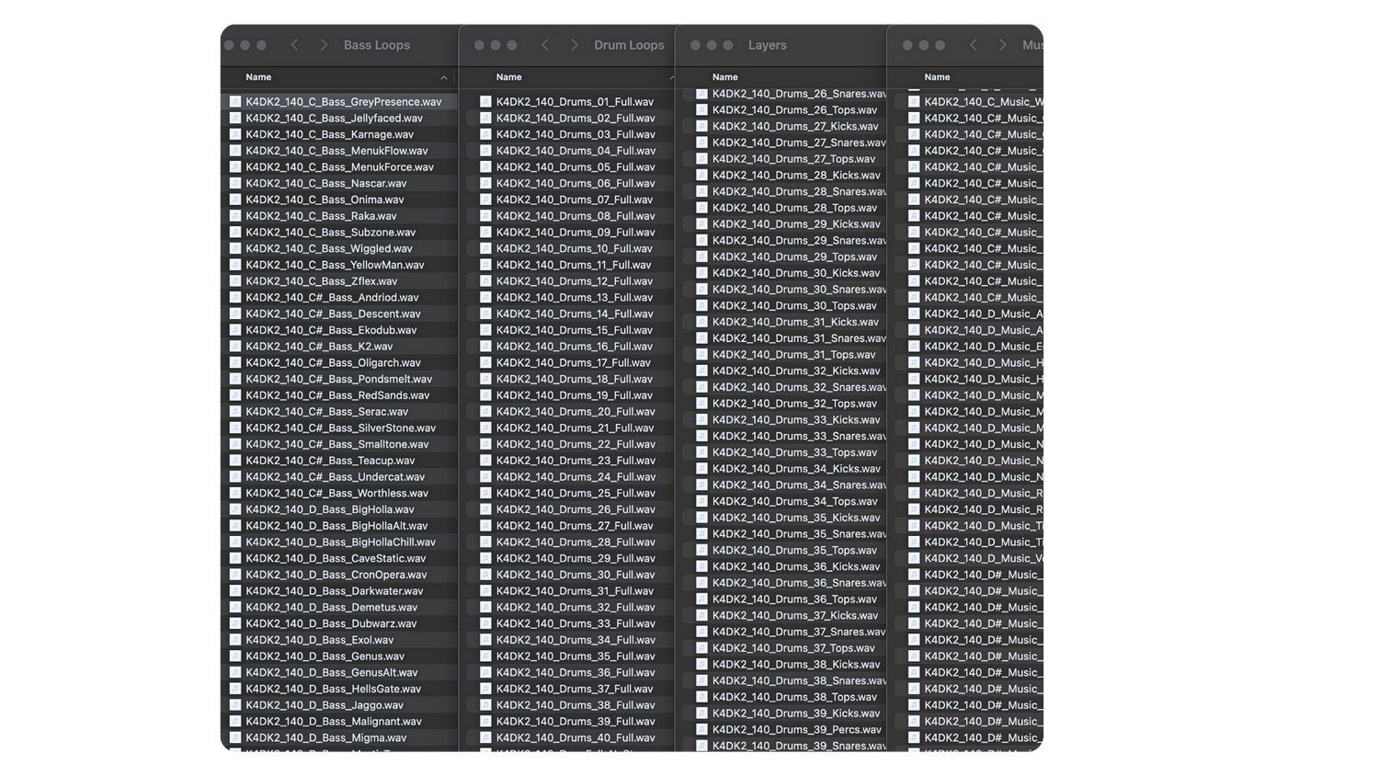Viewport: 1379px width, 776px height.
Task: Click the Layers window title
Action: 768,45
